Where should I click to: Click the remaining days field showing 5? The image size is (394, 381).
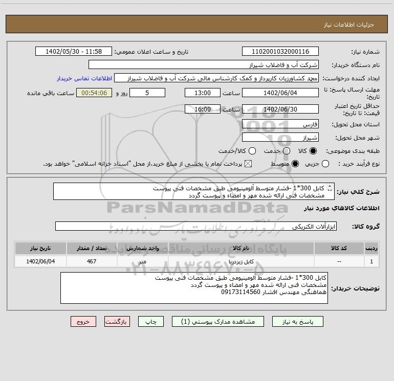pos(147,93)
